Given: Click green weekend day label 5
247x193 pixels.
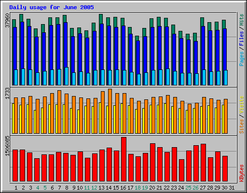Looking at the screenshot, I should pyautogui.click(x=45, y=188).
